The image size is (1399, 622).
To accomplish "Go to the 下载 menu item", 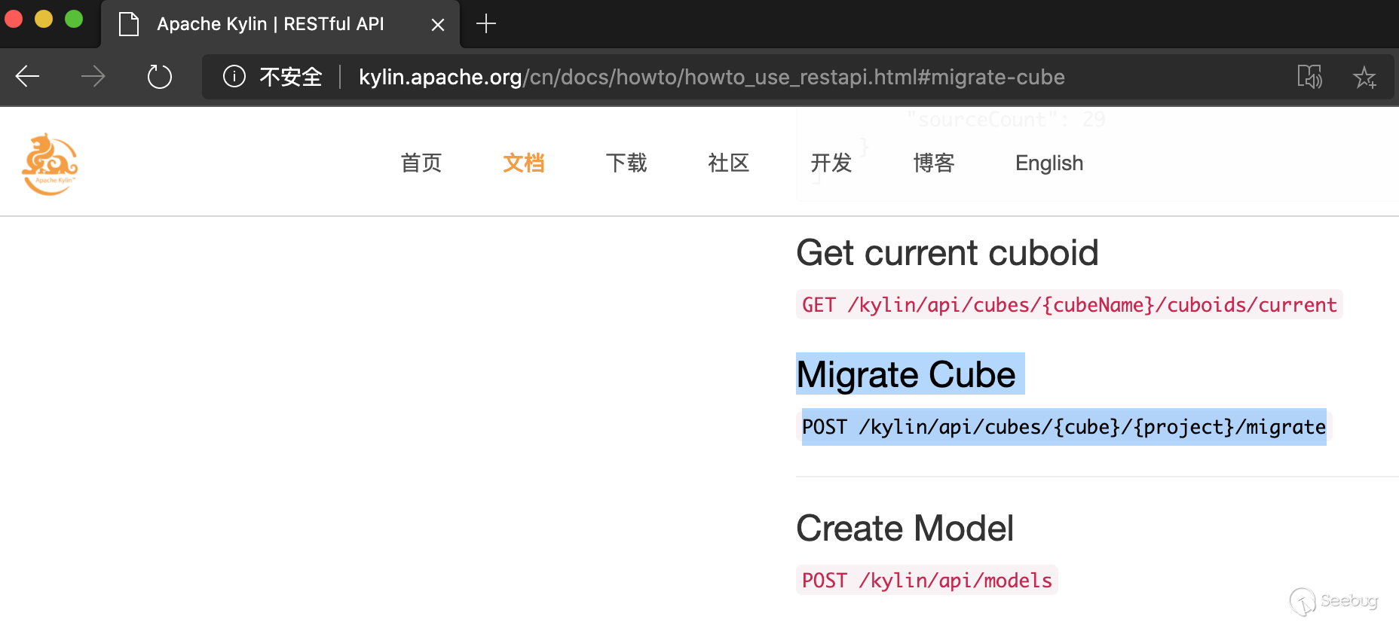I will coord(626,163).
